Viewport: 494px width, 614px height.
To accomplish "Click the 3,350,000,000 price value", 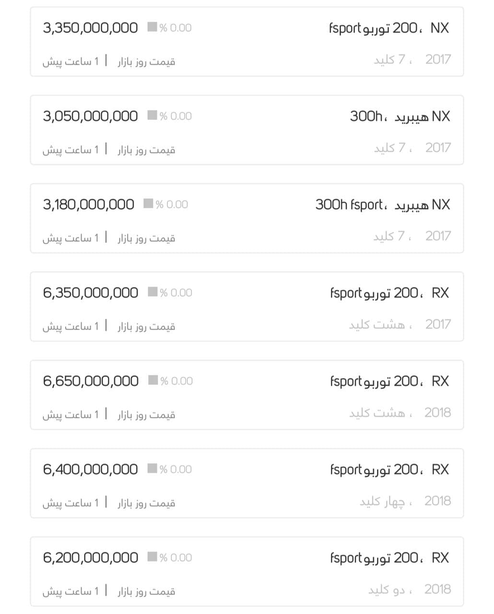I will 90,28.
